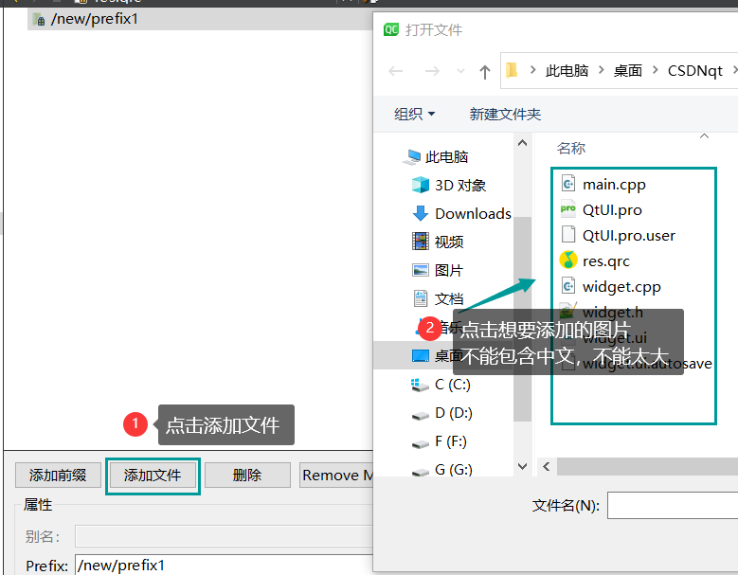The height and width of the screenshot is (575, 738).
Task: Click the 3D 对象 cube icon
Action: tap(421, 185)
